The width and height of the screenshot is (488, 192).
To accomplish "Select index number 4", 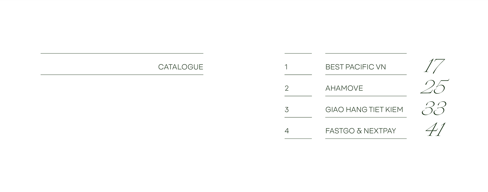I will 287,131.
